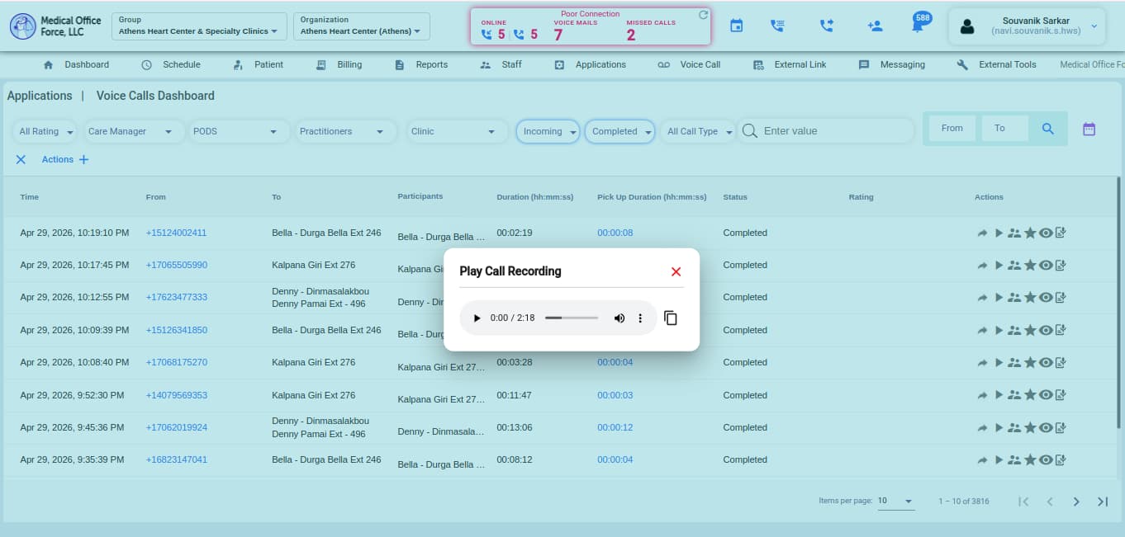The height and width of the screenshot is (537, 1125).
Task: View details eye for +17068175270 call
Action: tap(1046, 362)
